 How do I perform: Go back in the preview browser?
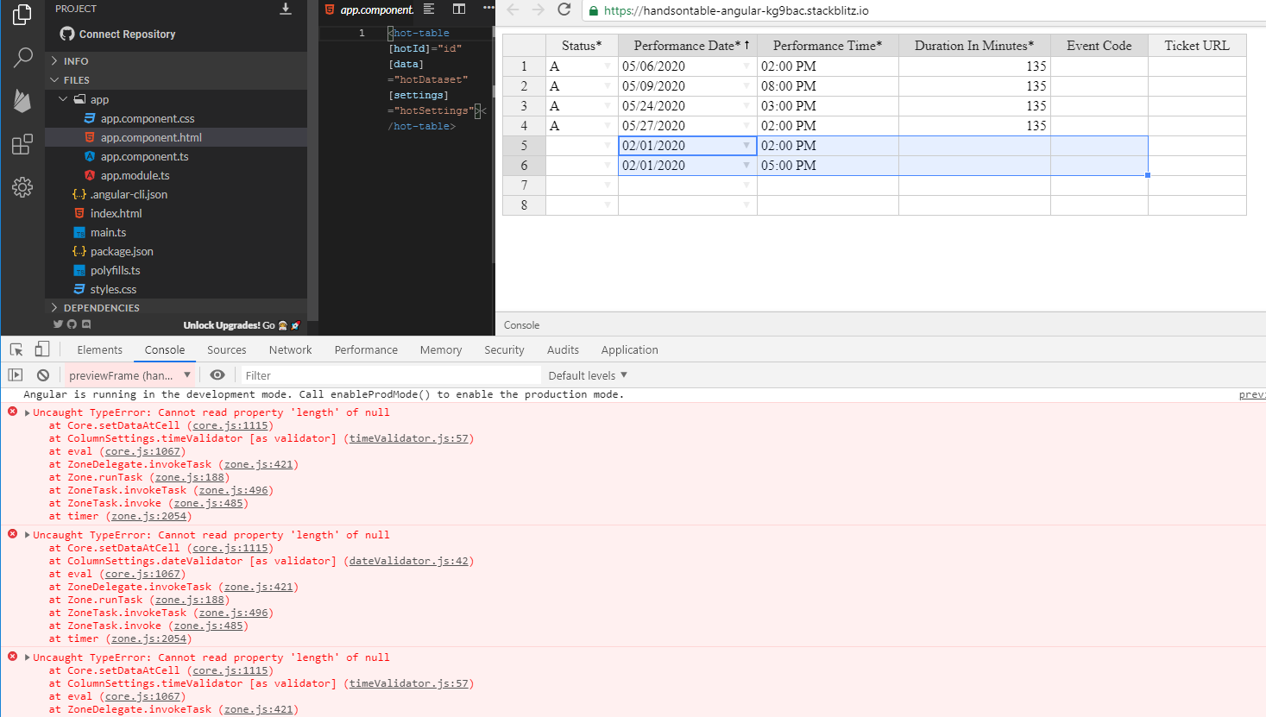(513, 9)
